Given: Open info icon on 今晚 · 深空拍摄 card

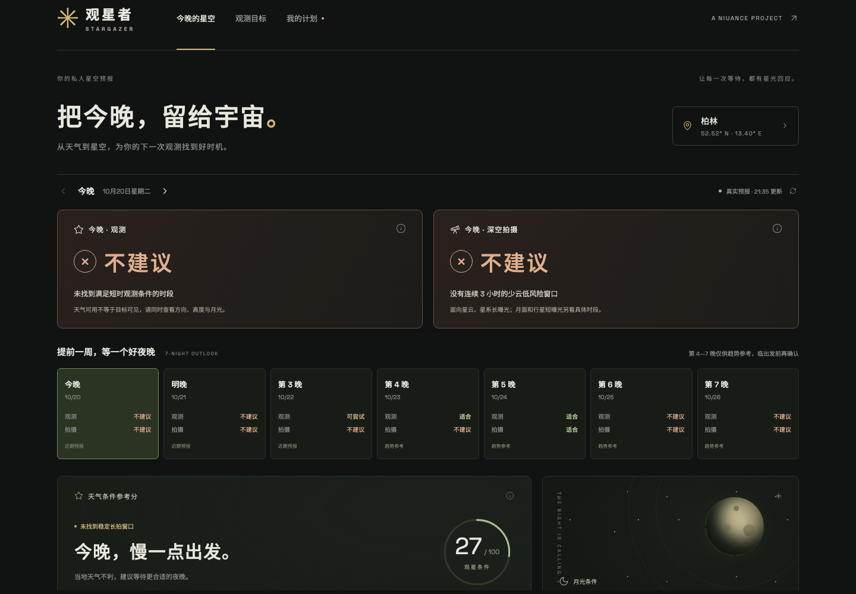Looking at the screenshot, I should tap(777, 229).
